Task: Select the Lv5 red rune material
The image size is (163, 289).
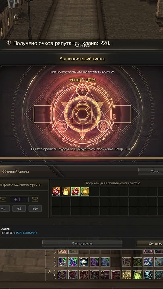Action: (56, 191)
